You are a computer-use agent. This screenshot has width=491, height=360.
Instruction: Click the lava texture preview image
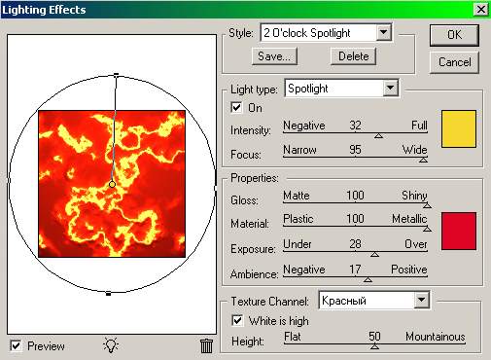(x=112, y=184)
